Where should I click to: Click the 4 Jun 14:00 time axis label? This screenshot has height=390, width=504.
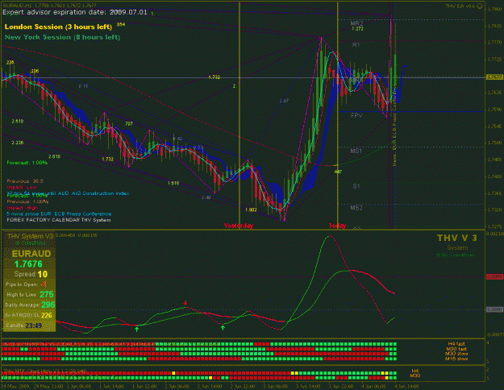click(406, 387)
